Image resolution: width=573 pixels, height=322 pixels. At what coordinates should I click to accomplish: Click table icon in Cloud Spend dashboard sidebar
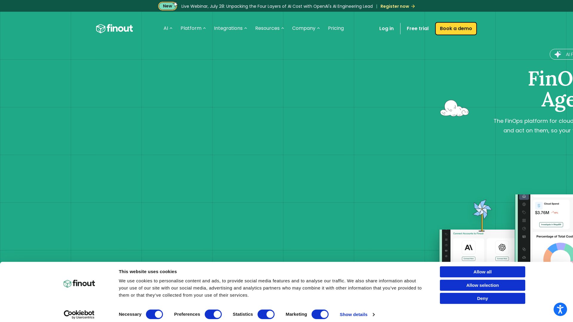click(524, 237)
